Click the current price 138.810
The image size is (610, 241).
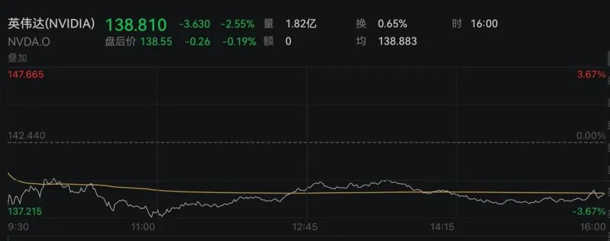click(136, 24)
